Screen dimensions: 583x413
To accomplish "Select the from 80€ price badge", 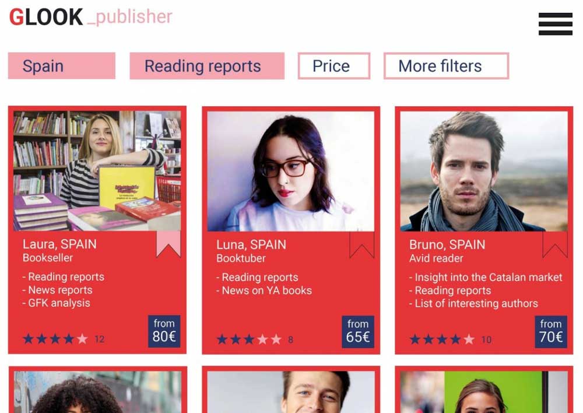I will [x=164, y=331].
